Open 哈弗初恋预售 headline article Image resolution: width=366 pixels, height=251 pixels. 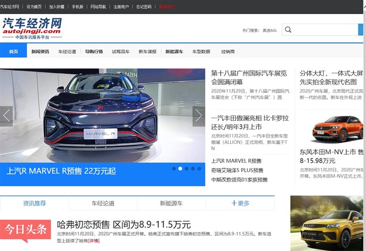coord(124,225)
